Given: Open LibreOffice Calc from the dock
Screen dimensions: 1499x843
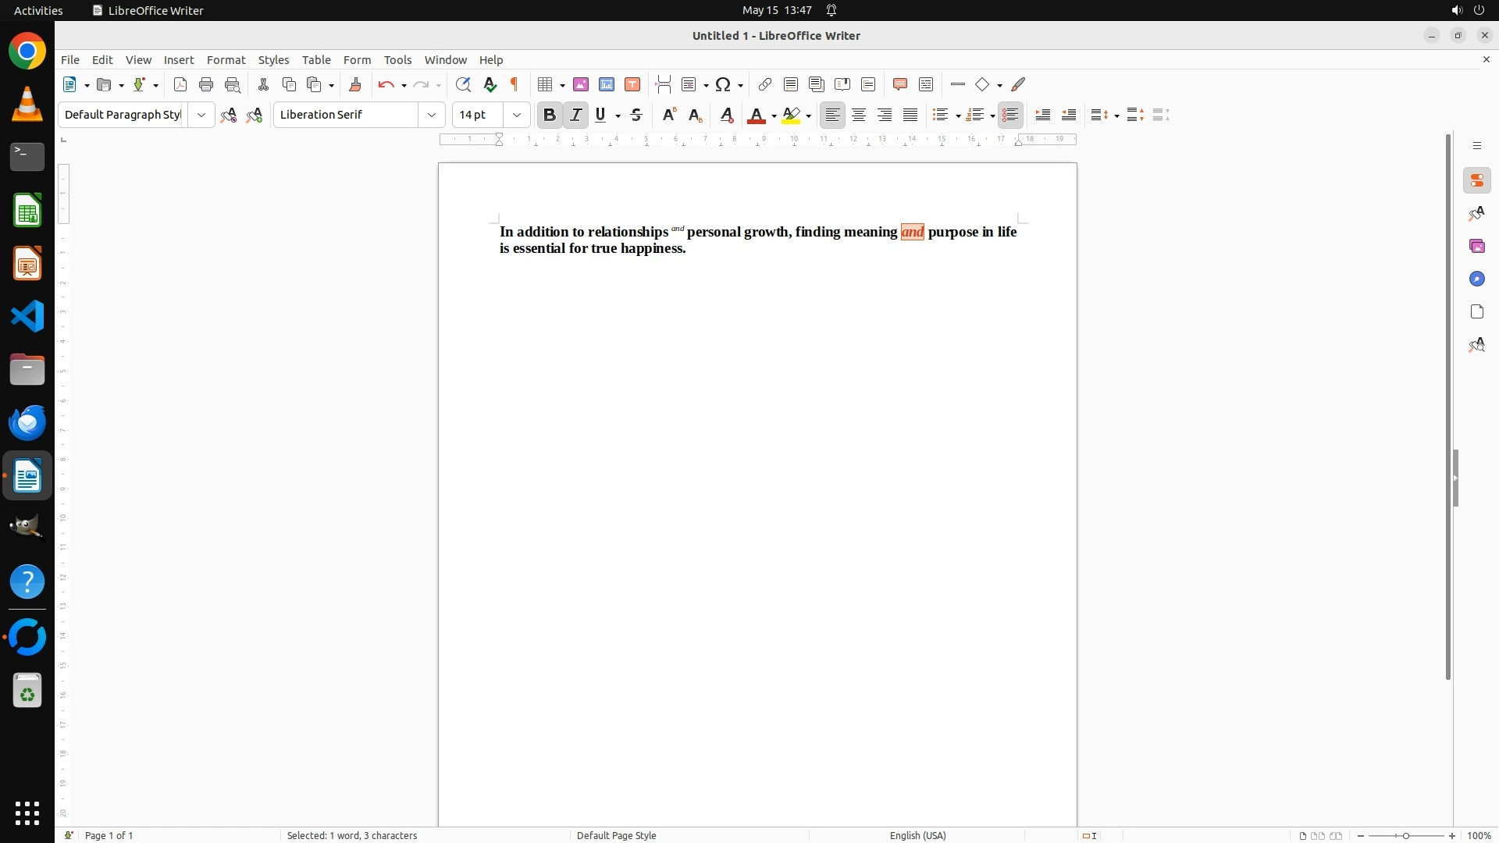Looking at the screenshot, I should point(27,211).
